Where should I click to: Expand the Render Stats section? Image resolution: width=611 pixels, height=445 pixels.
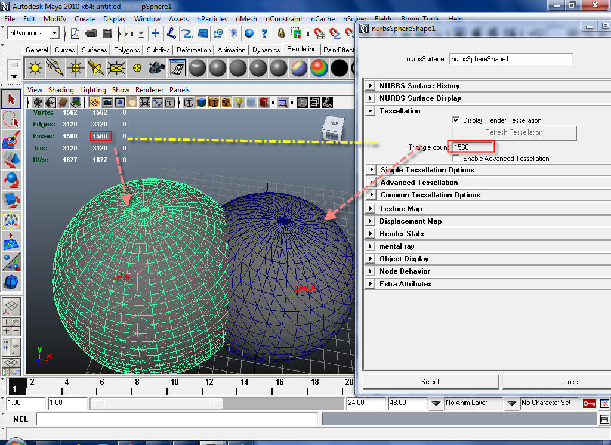[371, 234]
